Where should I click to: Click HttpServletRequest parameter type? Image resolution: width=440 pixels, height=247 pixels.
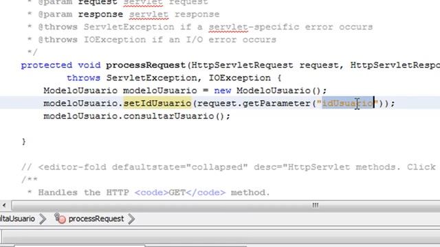[242, 65]
